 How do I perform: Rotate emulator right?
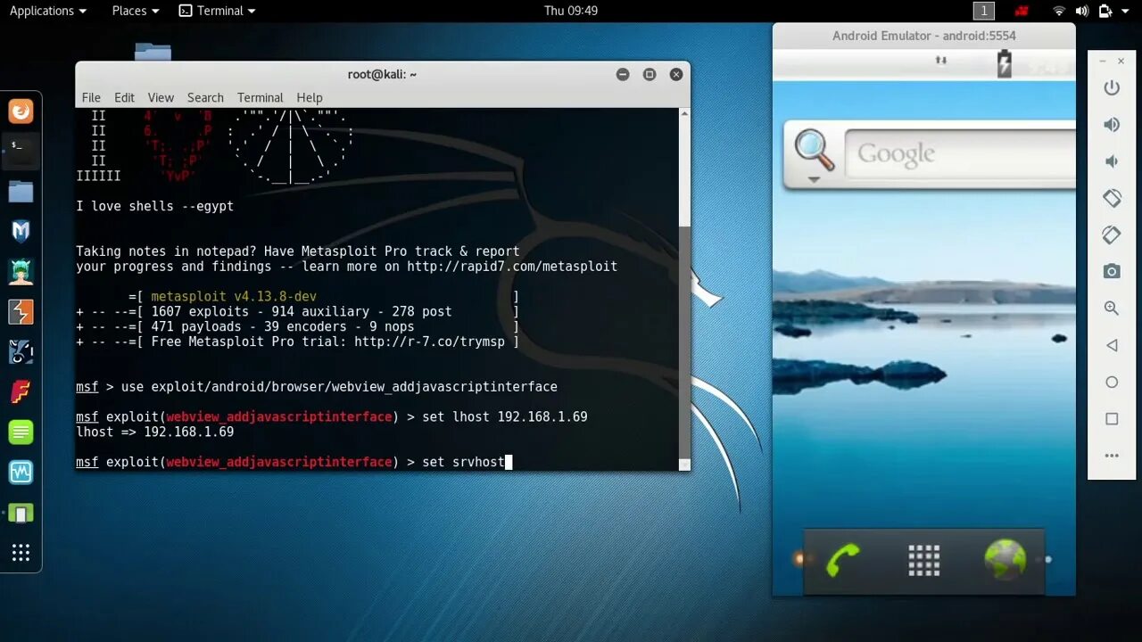(x=1112, y=235)
